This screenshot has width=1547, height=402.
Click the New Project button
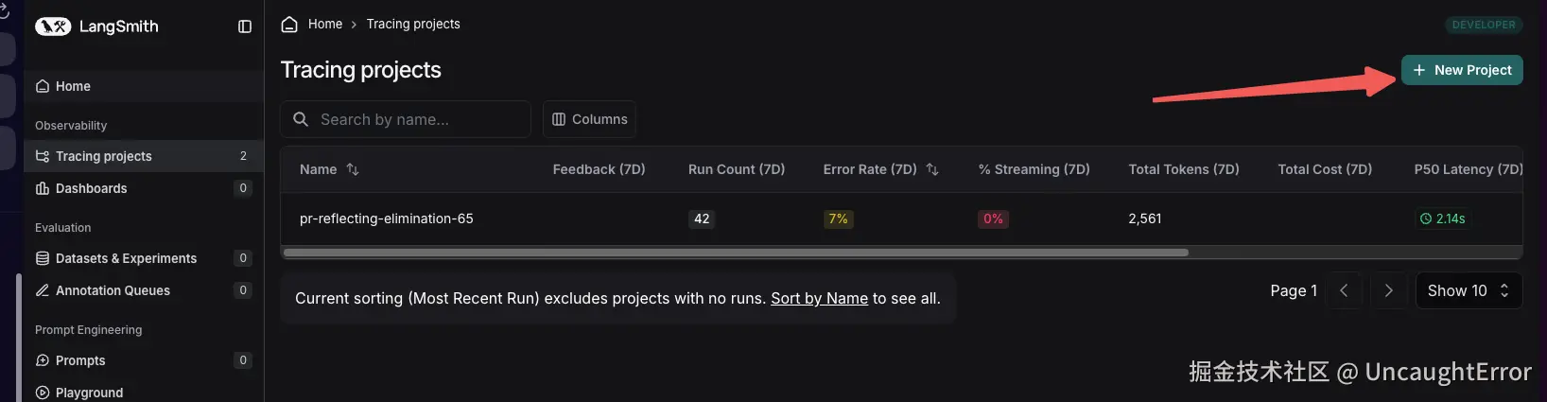tap(1462, 70)
